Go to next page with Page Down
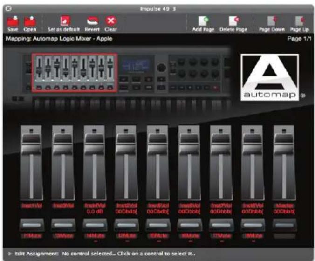The height and width of the screenshot is (261, 315). pos(272,24)
